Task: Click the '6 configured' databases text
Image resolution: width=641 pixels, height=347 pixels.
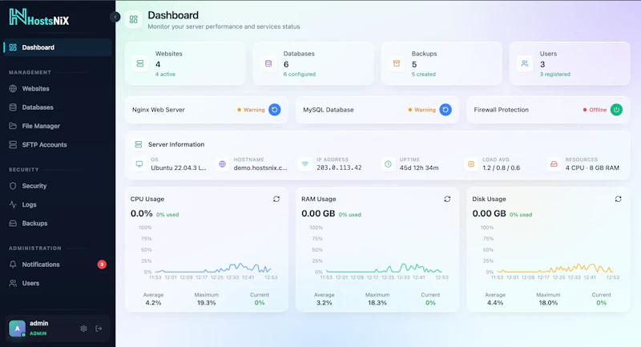Action: (x=299, y=75)
